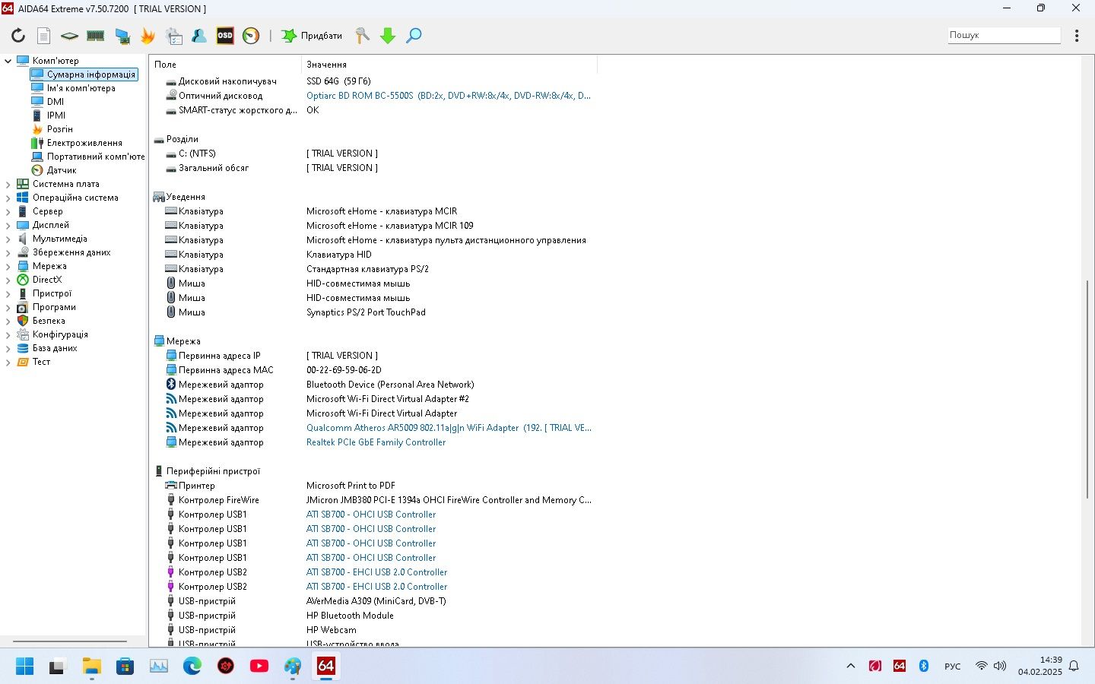
Task: Click the magnifier search toolbar icon
Action: click(414, 36)
